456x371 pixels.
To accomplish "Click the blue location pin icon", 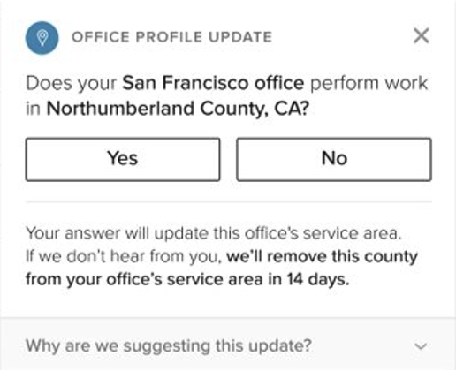I will click(42, 38).
